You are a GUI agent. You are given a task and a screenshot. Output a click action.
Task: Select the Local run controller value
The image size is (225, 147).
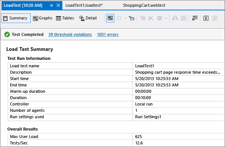point(144,104)
